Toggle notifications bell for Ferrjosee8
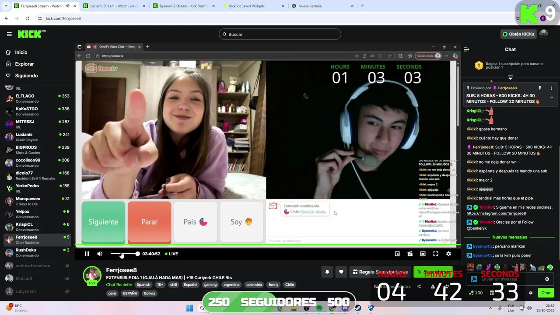 click(x=327, y=272)
